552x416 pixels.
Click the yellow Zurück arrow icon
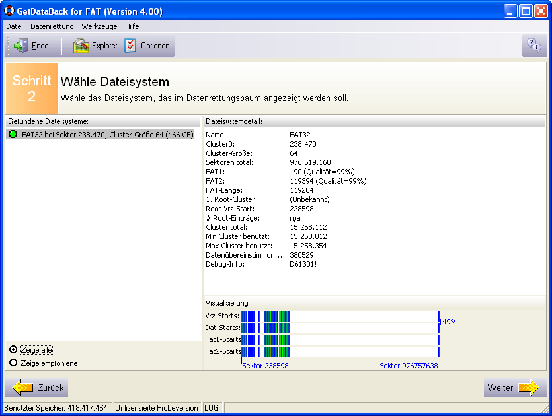pos(22,388)
